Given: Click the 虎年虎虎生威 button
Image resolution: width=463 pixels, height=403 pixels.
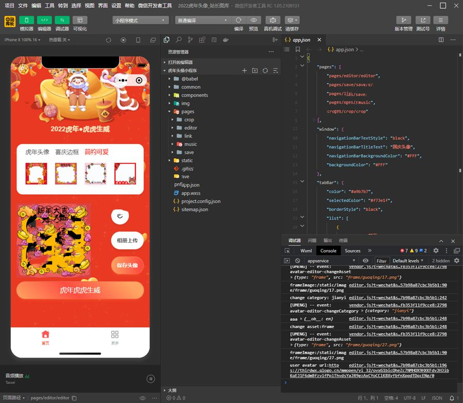Looking at the screenshot, I should click(80, 290).
